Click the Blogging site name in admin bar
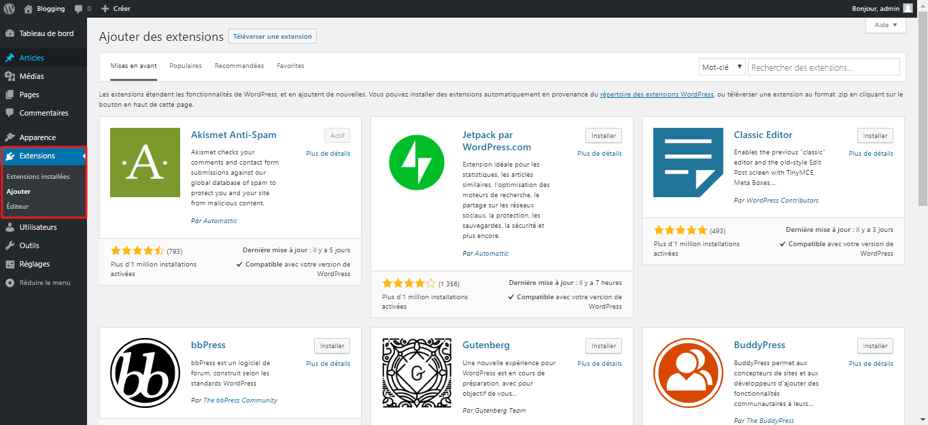 (x=51, y=9)
